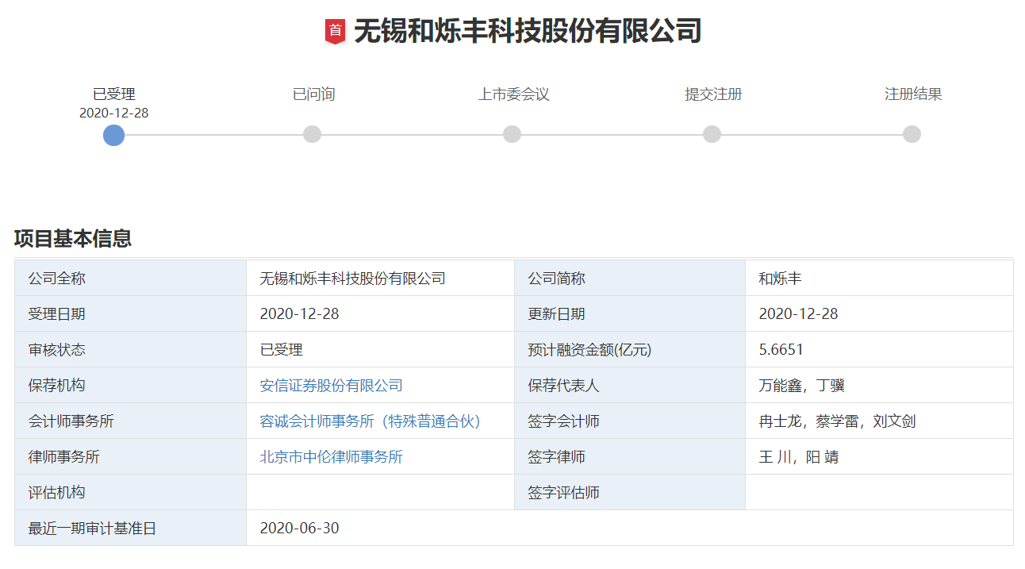
Task: Select the 最近一期审计基准日 date 2020-06-30
Action: coord(299,528)
